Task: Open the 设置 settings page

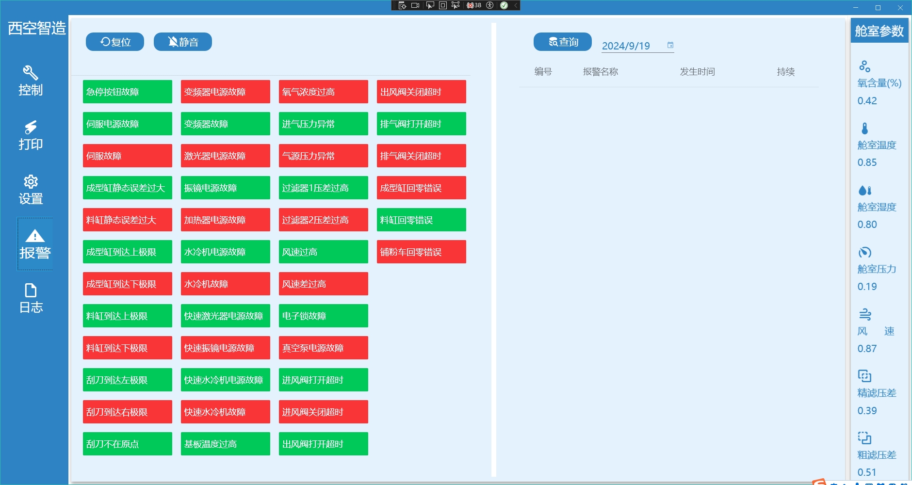Action: [31, 190]
